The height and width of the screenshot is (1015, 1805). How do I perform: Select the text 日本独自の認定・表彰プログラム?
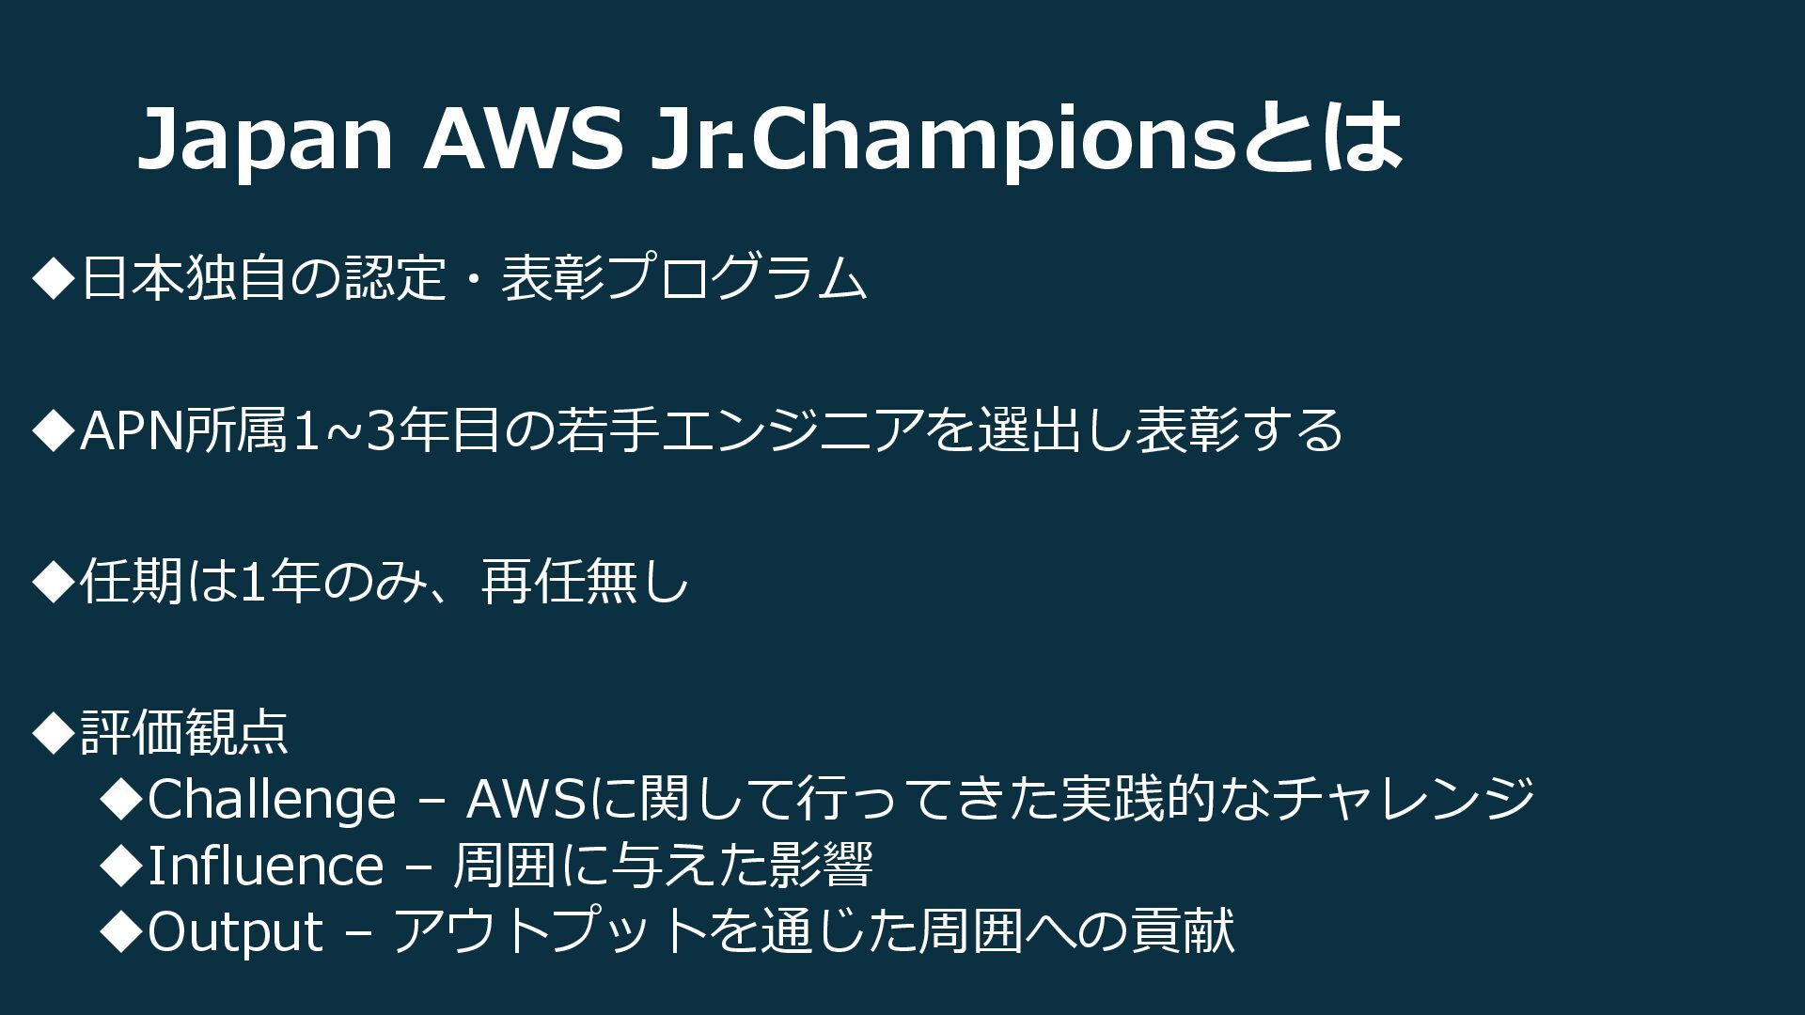pos(473,279)
